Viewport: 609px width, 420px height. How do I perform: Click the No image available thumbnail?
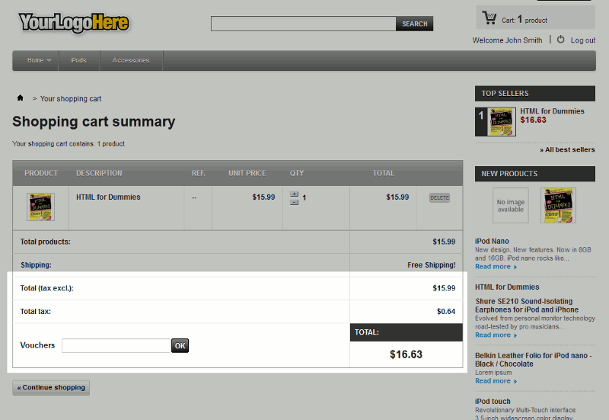pos(510,205)
